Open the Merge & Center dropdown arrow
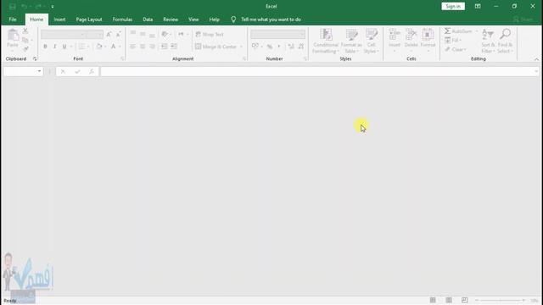Screen dimensions: 543x305 coord(241,47)
